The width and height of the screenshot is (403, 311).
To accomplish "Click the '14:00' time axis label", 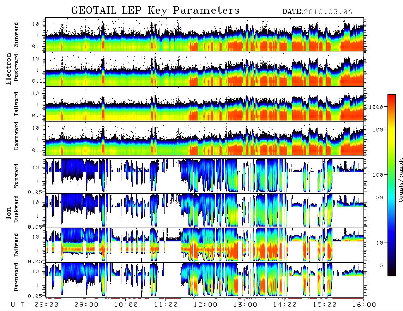I will click(285, 305).
